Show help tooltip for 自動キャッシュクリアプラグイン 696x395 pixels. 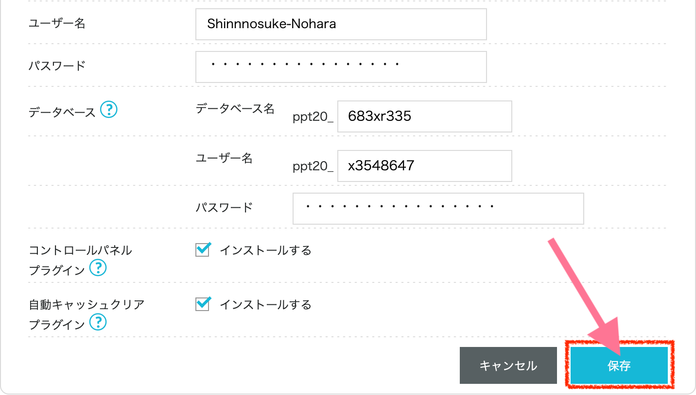pyautogui.click(x=98, y=322)
